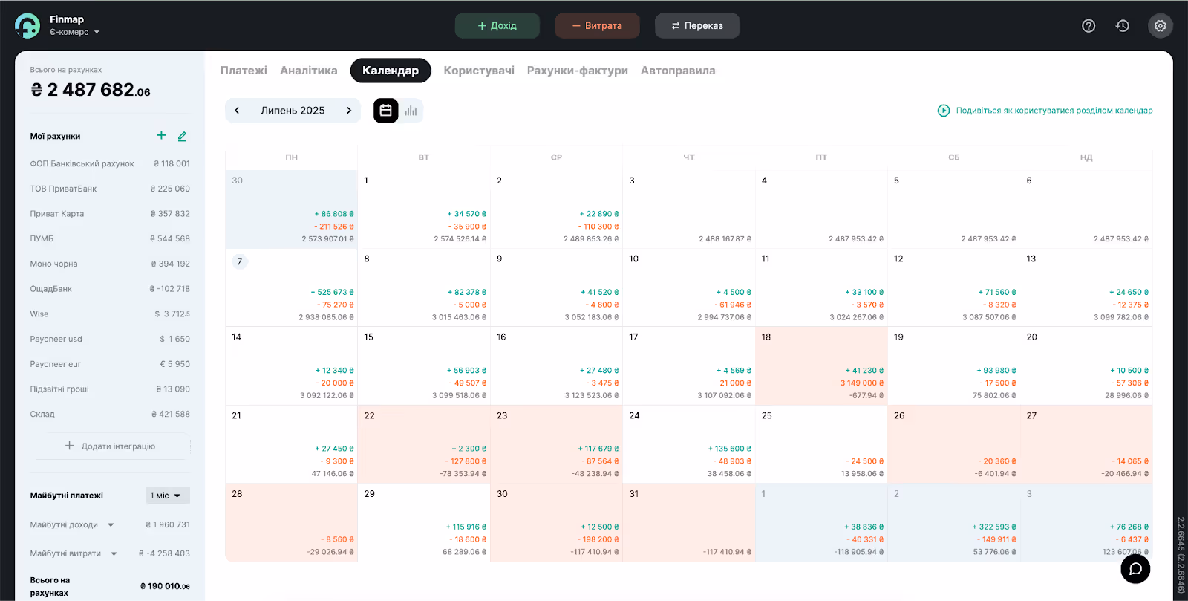The width and height of the screenshot is (1188, 601).
Task: Click the -677.94 balance on day 18
Action: pos(866,396)
